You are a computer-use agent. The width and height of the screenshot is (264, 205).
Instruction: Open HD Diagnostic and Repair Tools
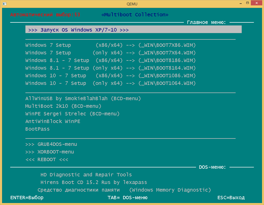[x=86, y=175]
